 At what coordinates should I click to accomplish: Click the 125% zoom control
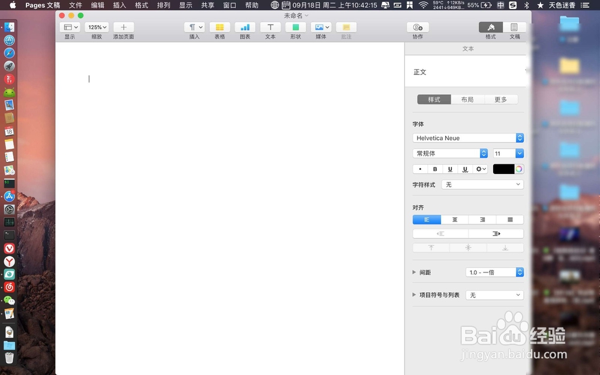click(x=96, y=27)
